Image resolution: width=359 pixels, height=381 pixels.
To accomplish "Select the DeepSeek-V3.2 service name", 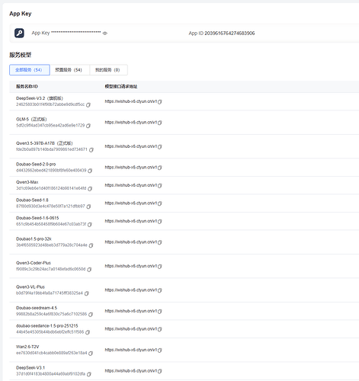I will 40,98.
